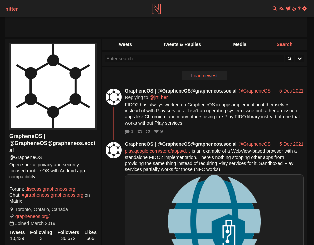Switch to the Tweets tab

[x=124, y=44]
